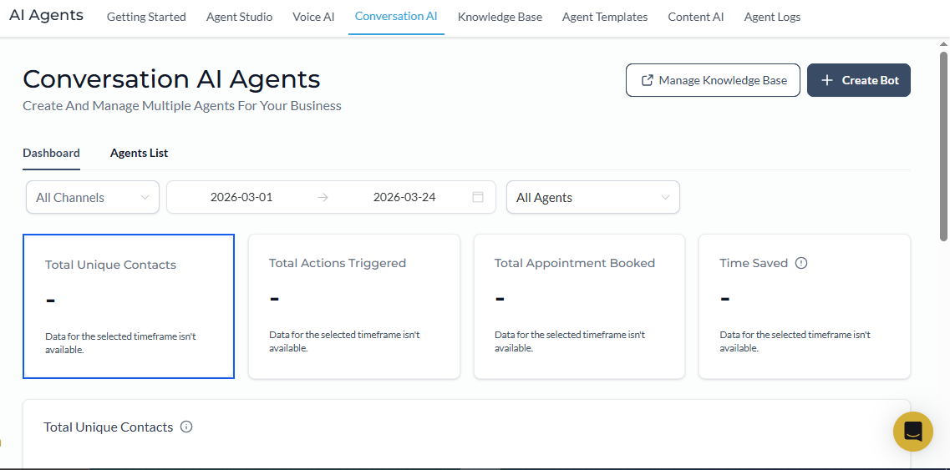Image resolution: width=950 pixels, height=470 pixels.
Task: Click the plus icon on Create Bot
Action: pos(827,80)
